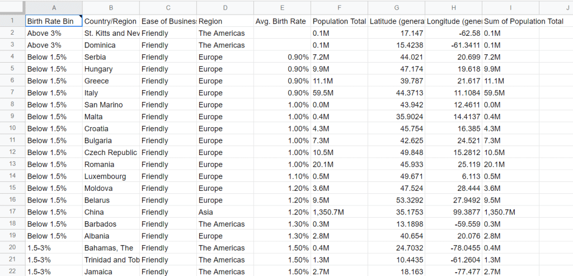Image resolution: width=573 pixels, height=276 pixels.
Task: Select column F header
Action: (340, 8)
